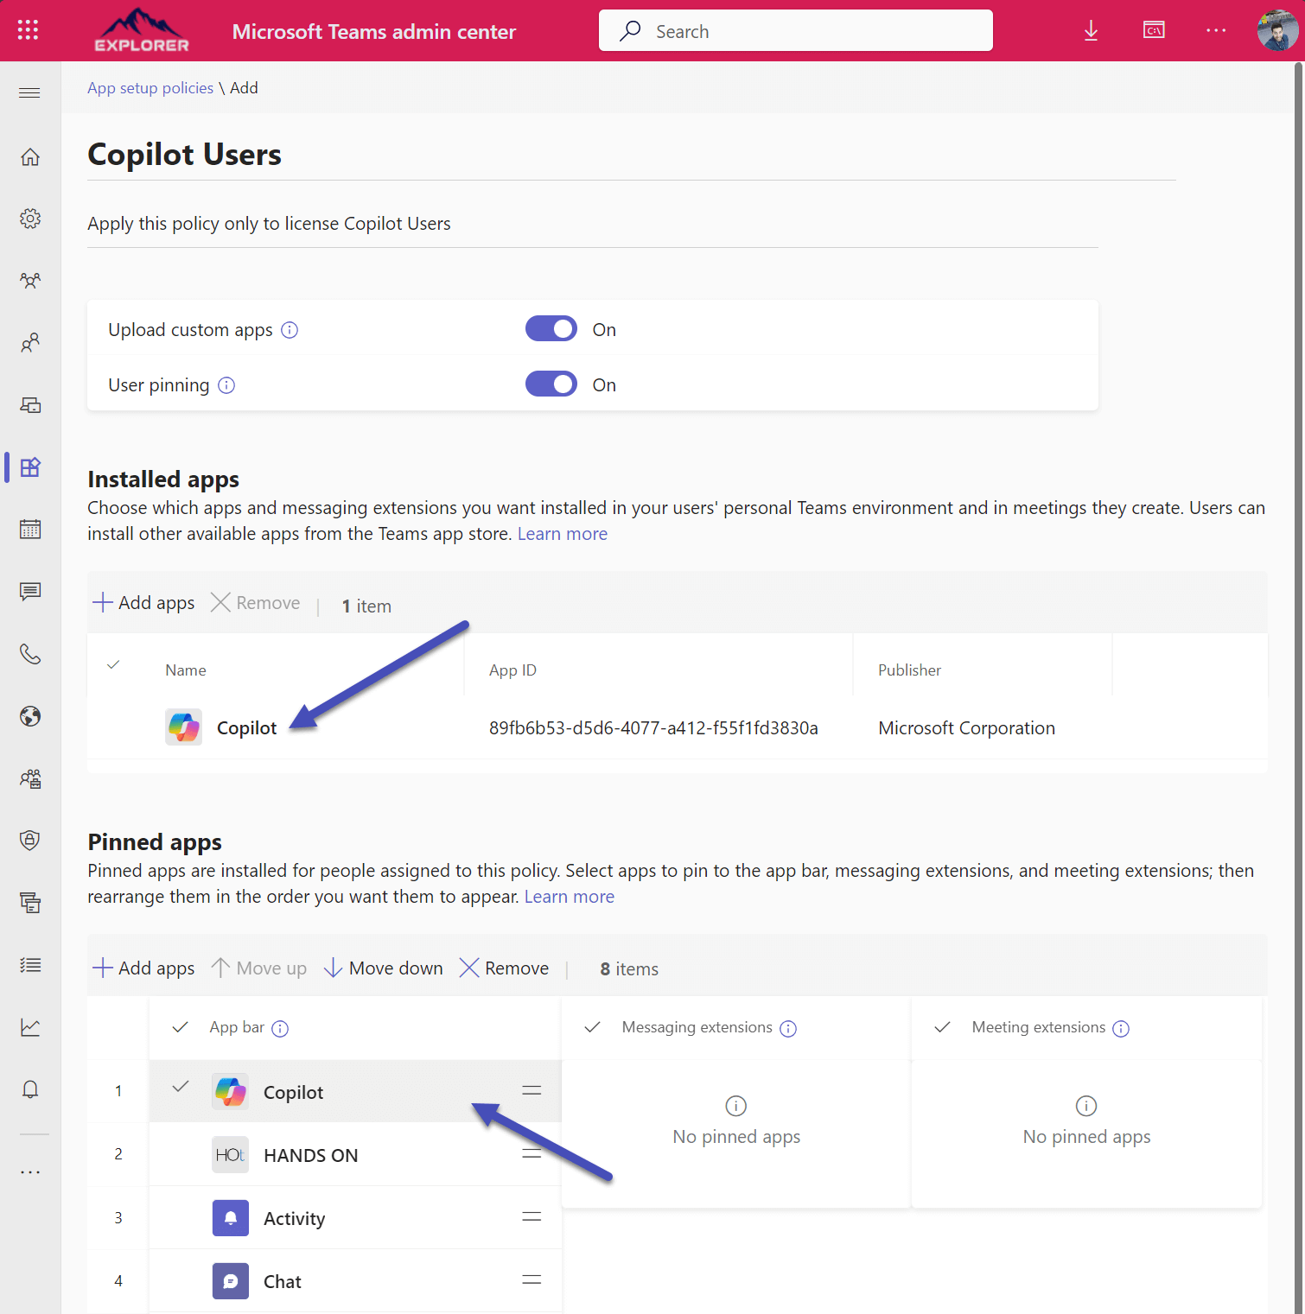Open the top-right ellipsis menu
Screen dimensions: 1305x1314
[1216, 30]
